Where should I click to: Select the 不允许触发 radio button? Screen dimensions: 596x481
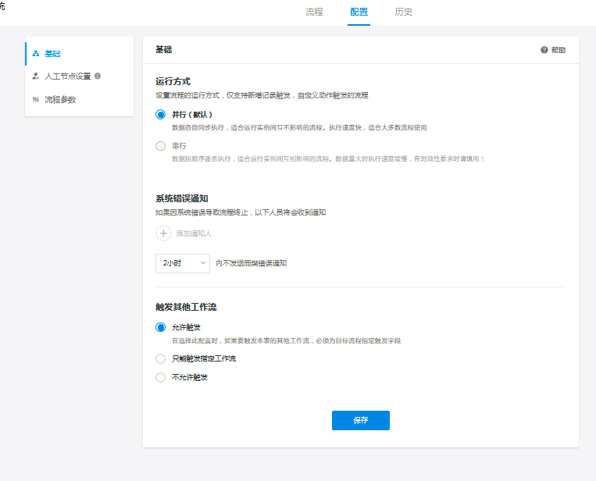pos(160,377)
